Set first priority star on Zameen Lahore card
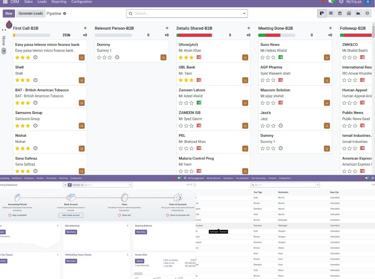The width and height of the screenshot is (375, 279). click(x=181, y=103)
